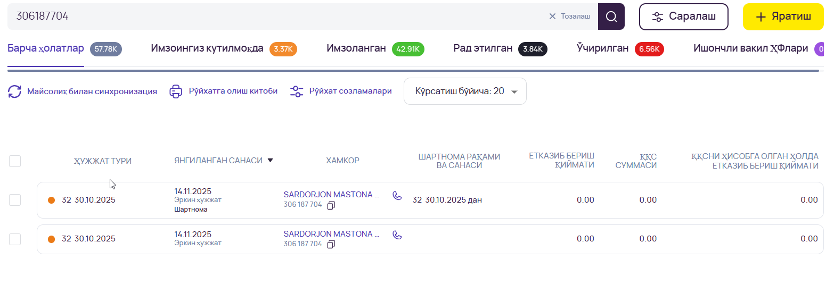
Task: Switch to the Рад этилган tab
Action: pyautogui.click(x=483, y=49)
